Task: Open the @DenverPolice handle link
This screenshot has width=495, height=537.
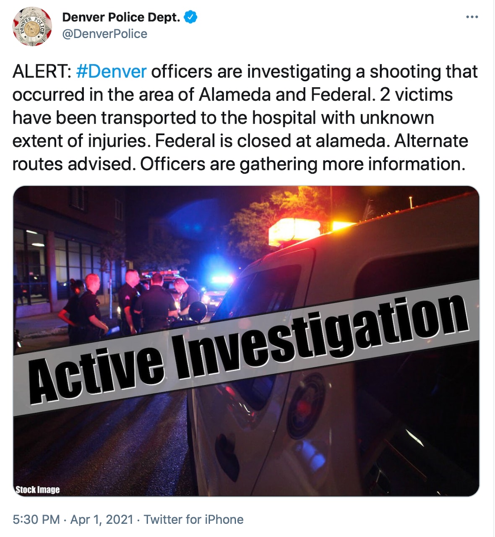Action: (x=104, y=34)
